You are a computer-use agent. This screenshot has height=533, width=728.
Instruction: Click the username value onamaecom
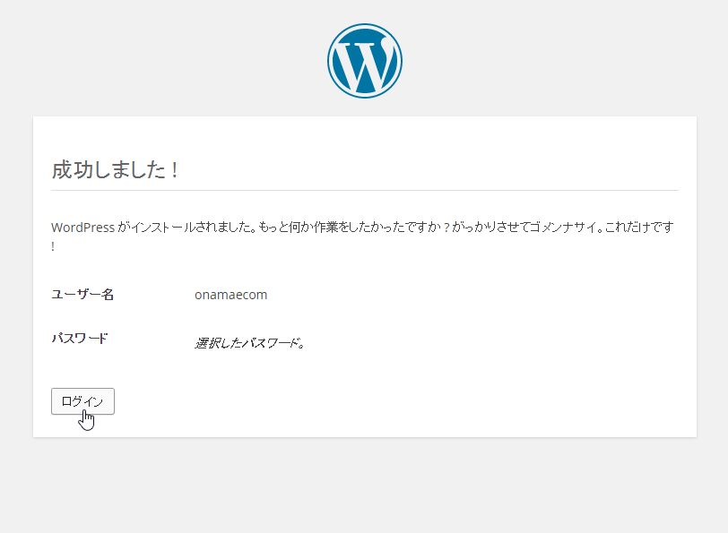tap(230, 295)
